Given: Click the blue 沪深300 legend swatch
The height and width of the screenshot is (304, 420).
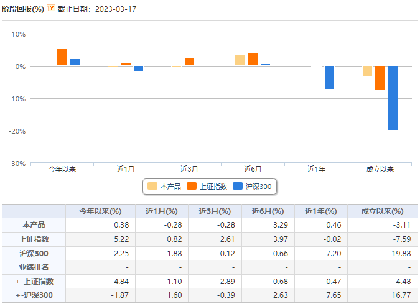Looking at the screenshot, I should tap(238, 186).
